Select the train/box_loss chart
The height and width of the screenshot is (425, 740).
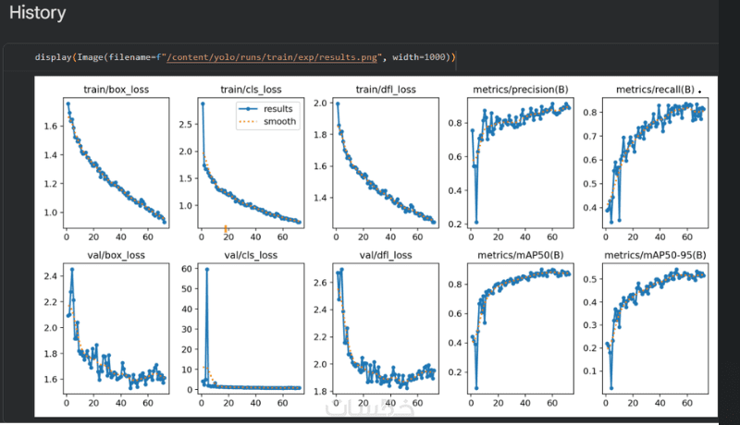(117, 163)
